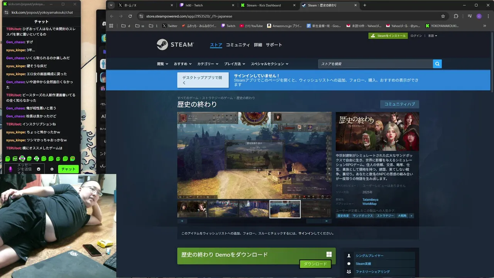Switch to the ホーム / X tab

(x=146, y=5)
